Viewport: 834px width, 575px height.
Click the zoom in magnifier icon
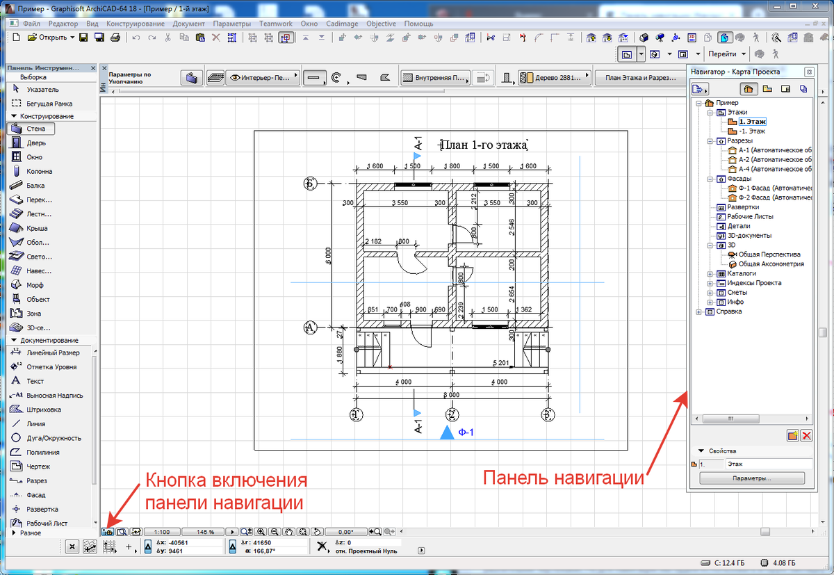tap(261, 532)
